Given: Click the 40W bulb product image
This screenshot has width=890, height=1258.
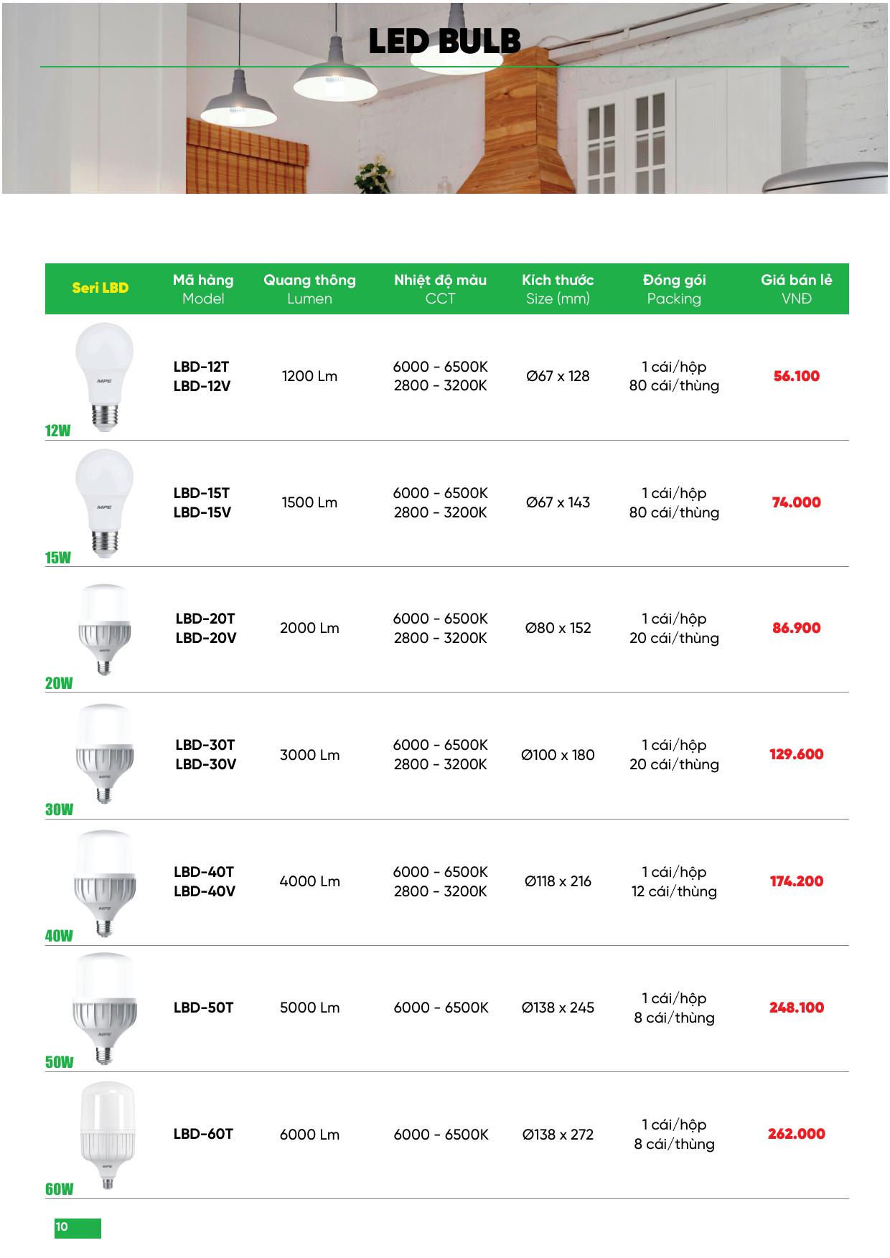Looking at the screenshot, I should point(105,882).
